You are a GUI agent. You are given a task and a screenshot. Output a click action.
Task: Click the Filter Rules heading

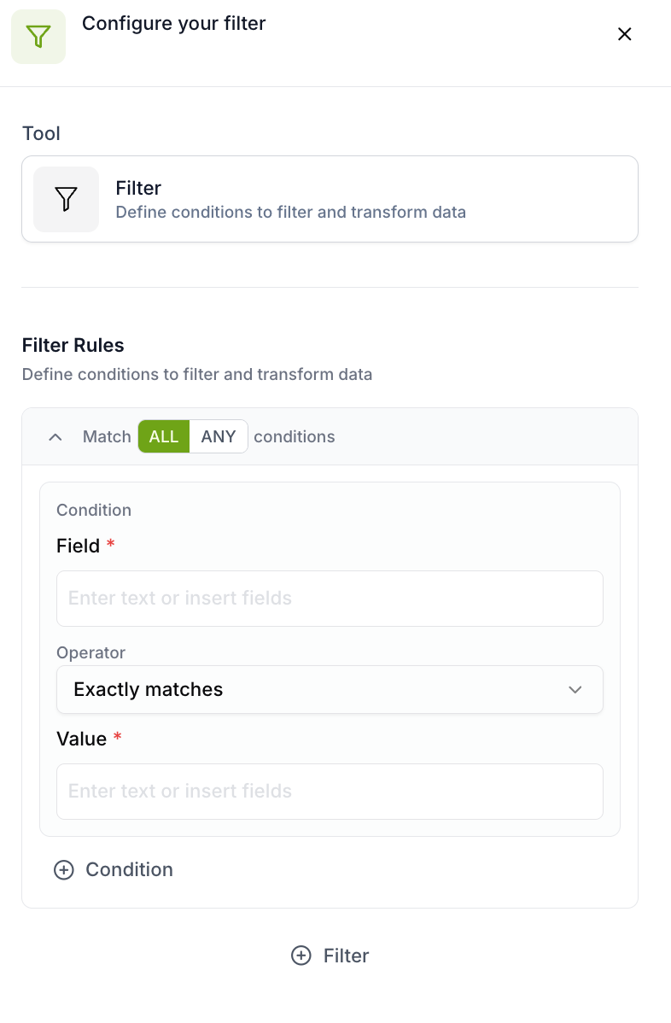click(x=73, y=345)
